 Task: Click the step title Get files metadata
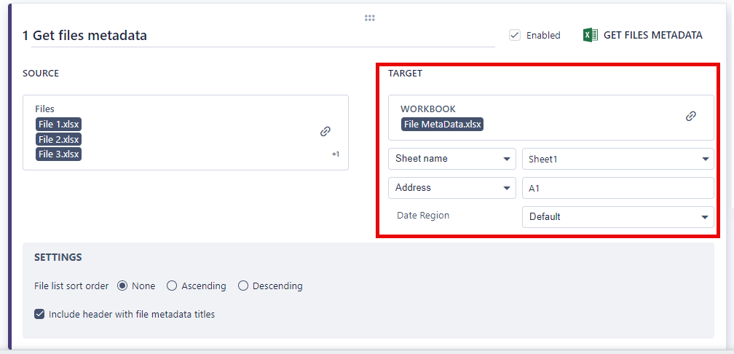84,35
